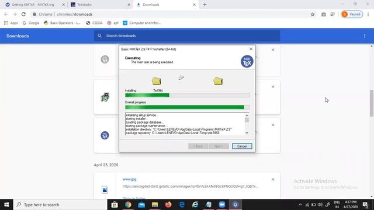The height and width of the screenshot is (210, 374).
Task: Open the Action Center notifications
Action: pos(365,205)
